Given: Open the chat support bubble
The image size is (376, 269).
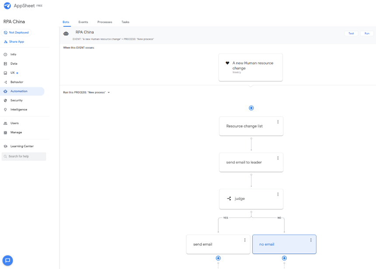Looking at the screenshot, I should (x=8, y=260).
